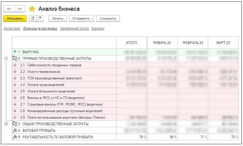
Task: Click the expand all groups icon
Action: [33, 18]
